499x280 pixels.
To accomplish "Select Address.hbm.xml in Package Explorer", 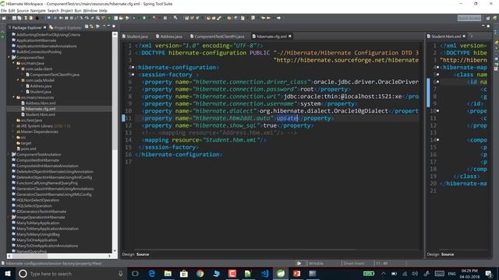I will [x=41, y=103].
